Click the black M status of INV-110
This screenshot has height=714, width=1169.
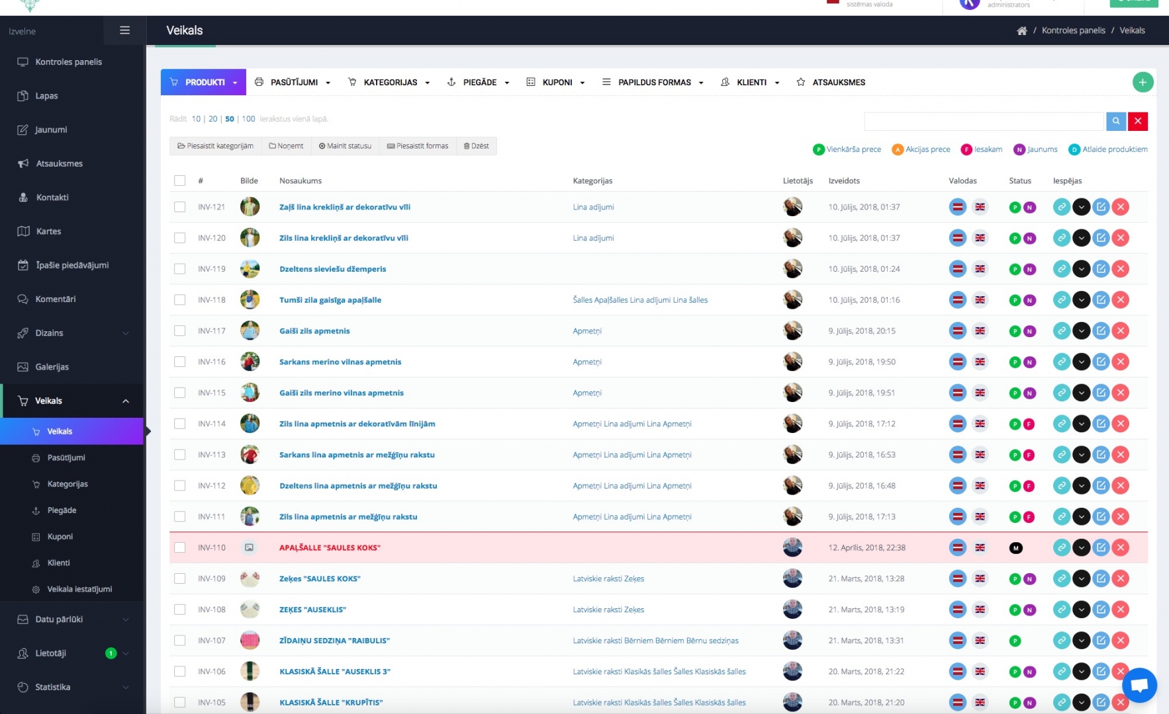(1016, 548)
